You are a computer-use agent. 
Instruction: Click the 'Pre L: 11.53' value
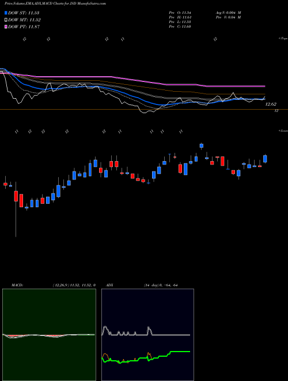(x=180, y=22)
